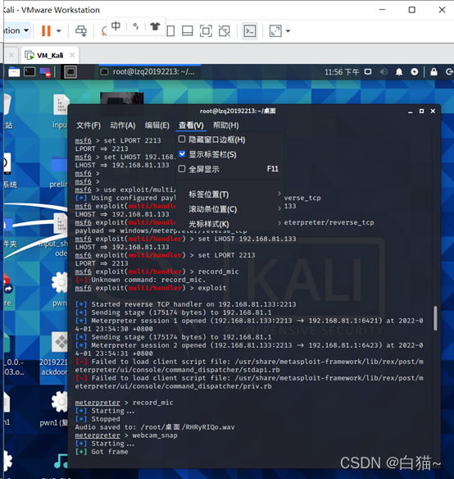Click the IME punctuation mode icon
This screenshot has height=479, width=454.
click(x=136, y=26)
